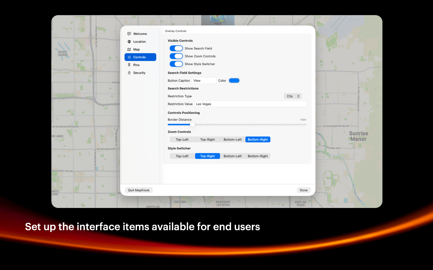Image resolution: width=433 pixels, height=270 pixels.
Task: Pick Bottom-Right for Style Switcher
Action: click(258, 156)
